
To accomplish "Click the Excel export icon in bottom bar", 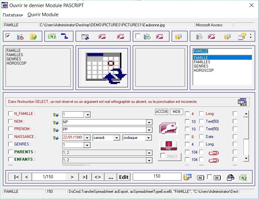I will pos(243,178).
